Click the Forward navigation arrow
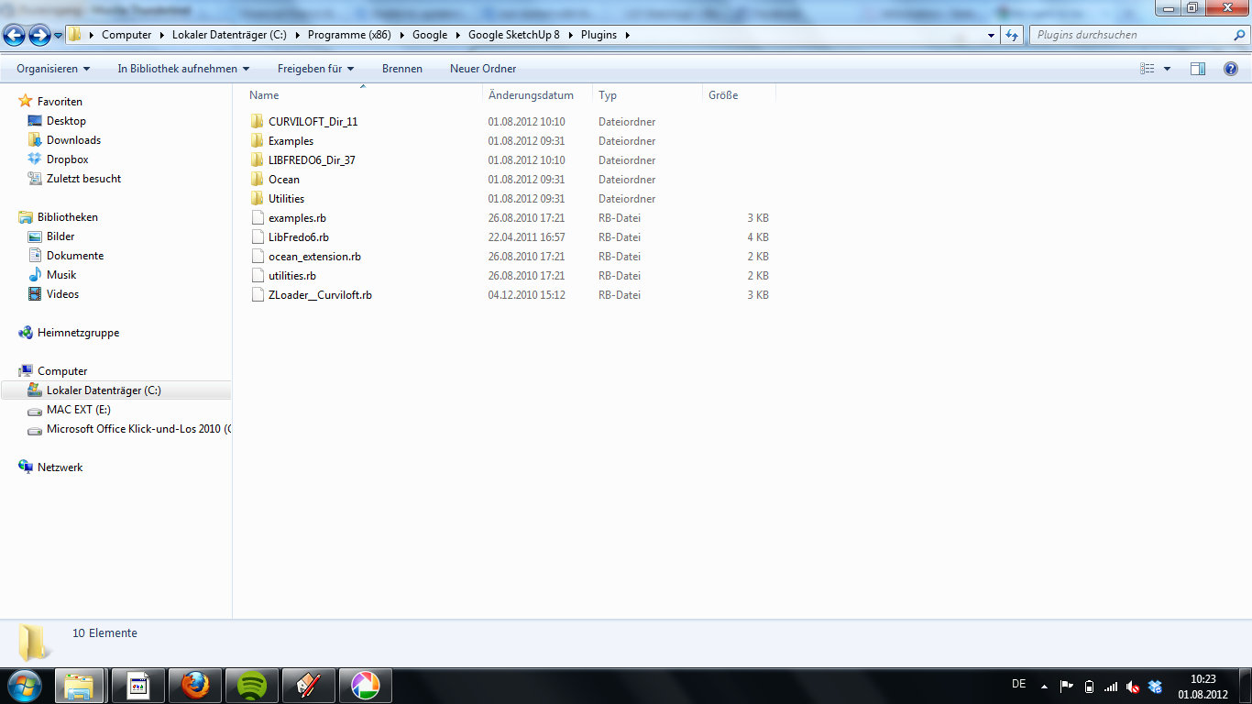This screenshot has width=1252, height=704. click(x=39, y=36)
